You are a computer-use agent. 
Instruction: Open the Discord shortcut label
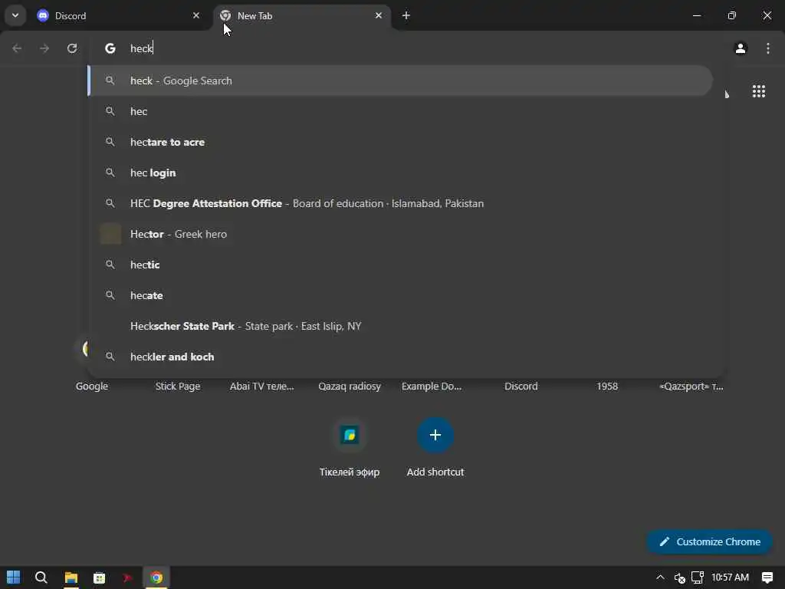tap(521, 387)
